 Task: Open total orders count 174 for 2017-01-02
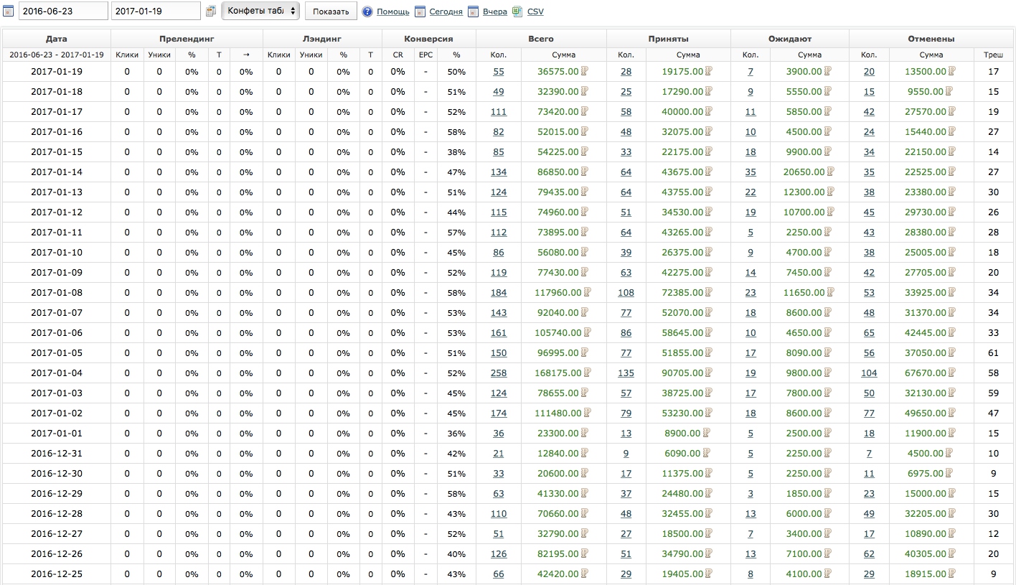click(499, 413)
